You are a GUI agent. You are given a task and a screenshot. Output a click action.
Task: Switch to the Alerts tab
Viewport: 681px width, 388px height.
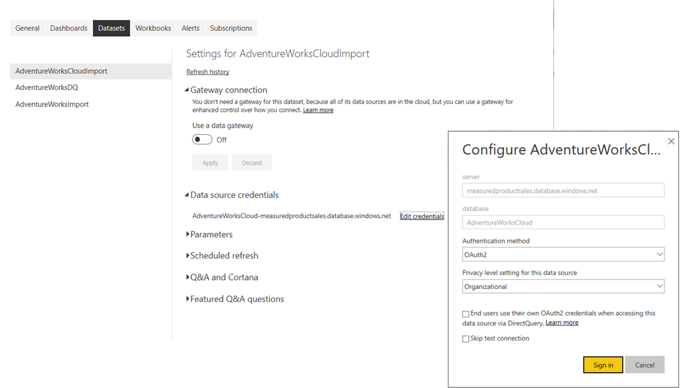(190, 28)
